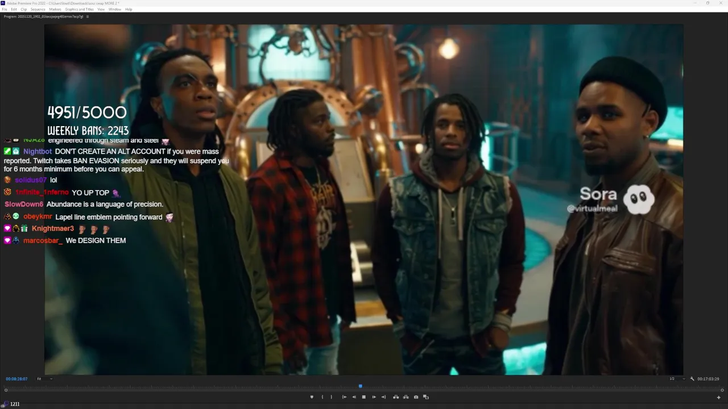Click the right zoom scroll bar handle

[x=722, y=390]
